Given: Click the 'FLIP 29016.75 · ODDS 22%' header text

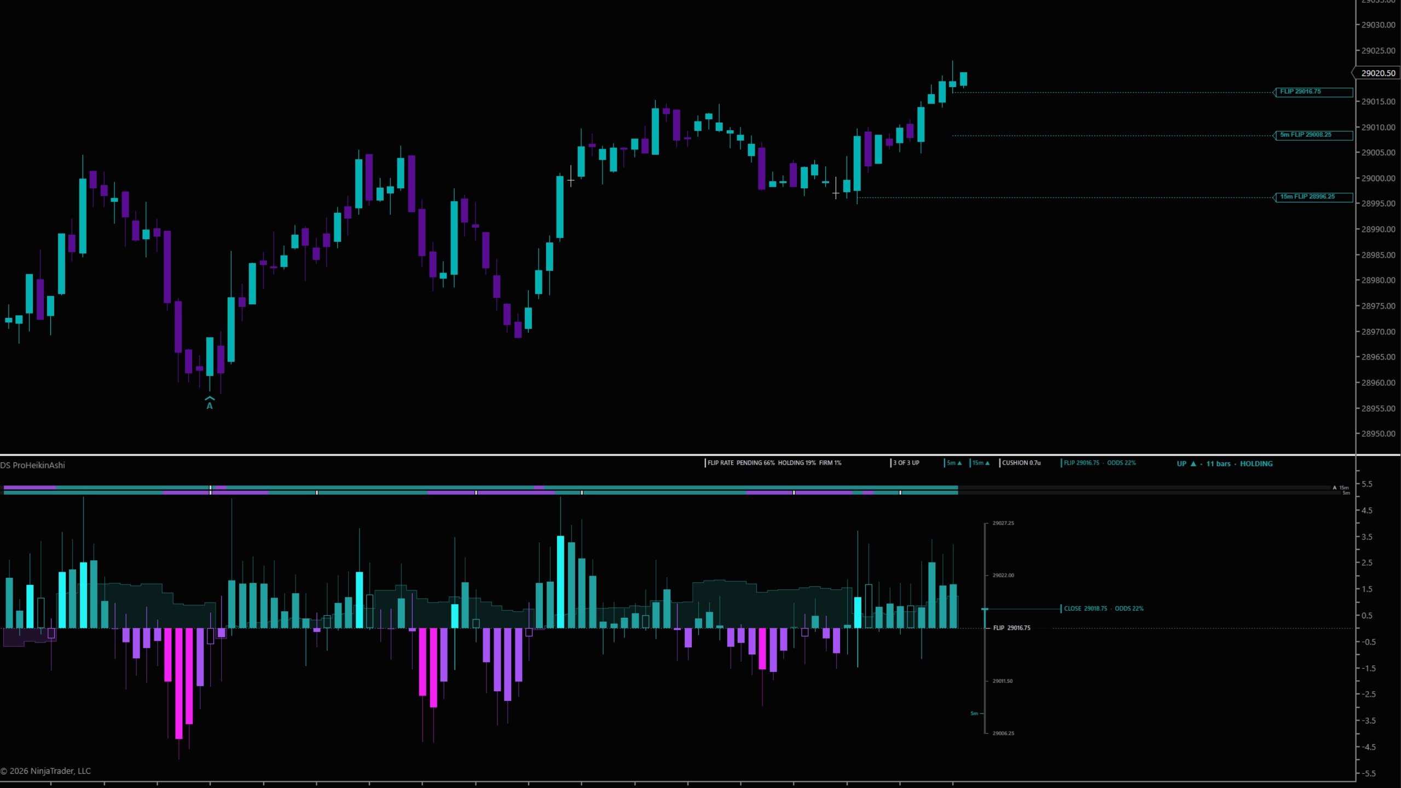Looking at the screenshot, I should (1099, 463).
